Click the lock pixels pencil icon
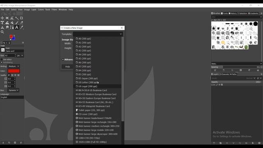The height and width of the screenshot is (148, 263). 217,85
